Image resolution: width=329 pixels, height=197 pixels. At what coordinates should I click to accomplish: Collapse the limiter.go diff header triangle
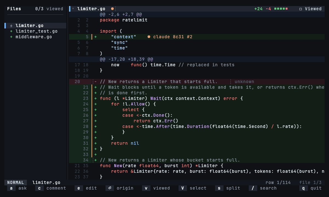tap(73, 9)
